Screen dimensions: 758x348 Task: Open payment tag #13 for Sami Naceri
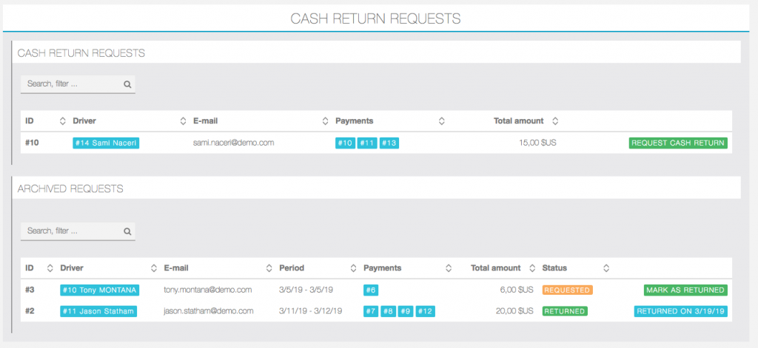point(389,143)
